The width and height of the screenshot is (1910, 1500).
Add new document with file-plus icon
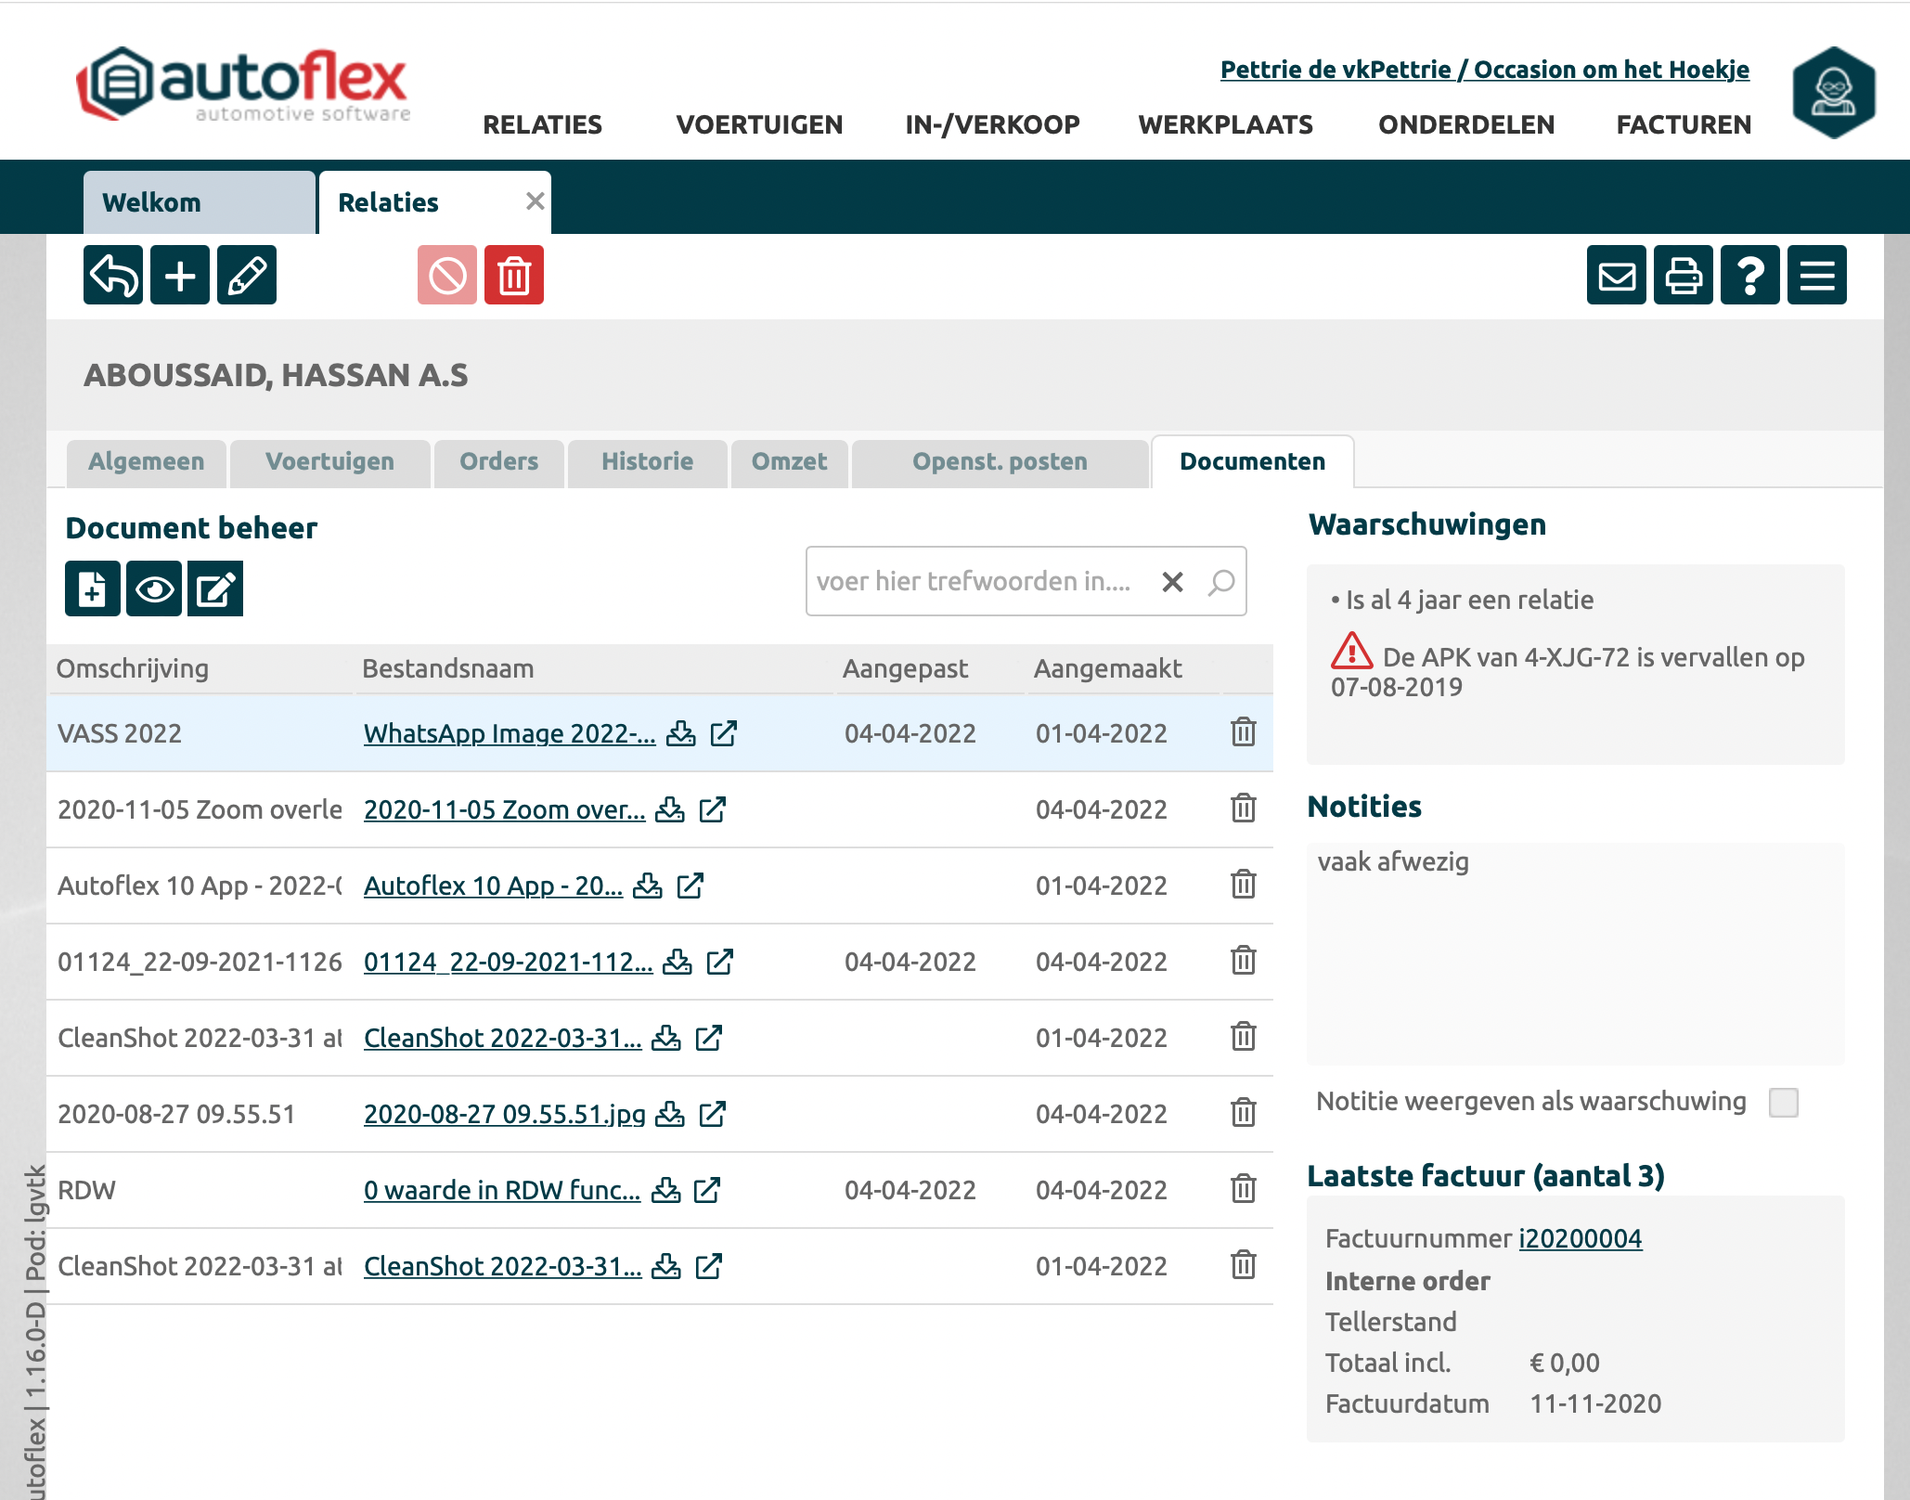coord(92,588)
